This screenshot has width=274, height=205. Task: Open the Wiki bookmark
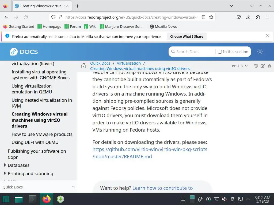click(x=90, y=26)
